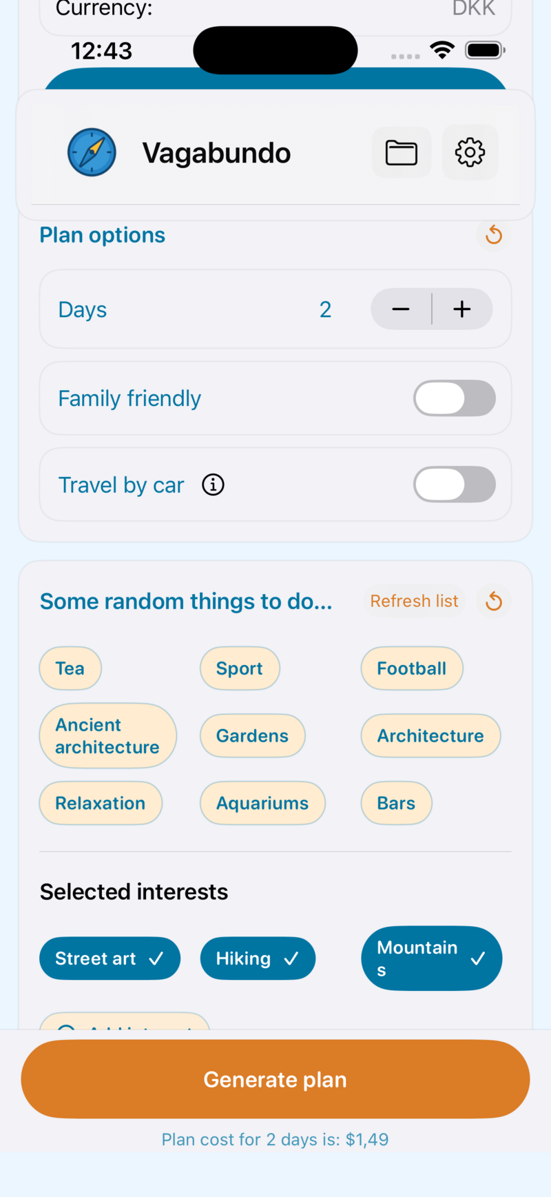551x1197 pixels.
Task: Add the Tea interest chip
Action: (70, 668)
